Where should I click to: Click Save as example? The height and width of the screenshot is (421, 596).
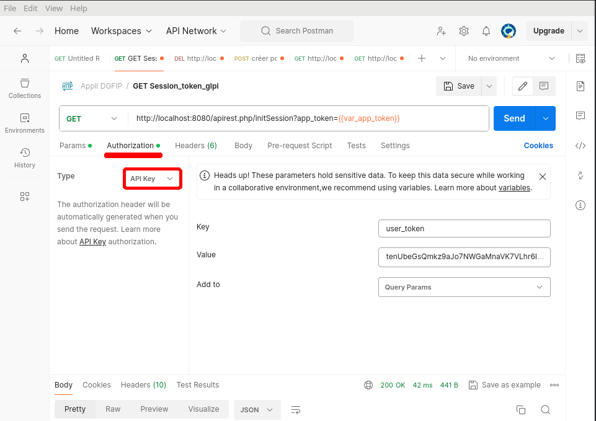pyautogui.click(x=504, y=385)
